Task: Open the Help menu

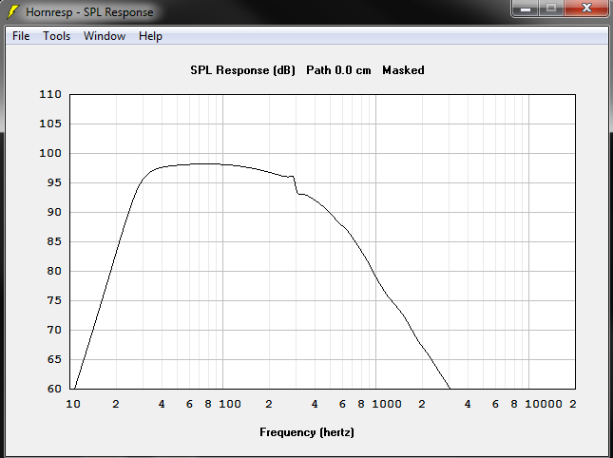Action: click(x=150, y=36)
